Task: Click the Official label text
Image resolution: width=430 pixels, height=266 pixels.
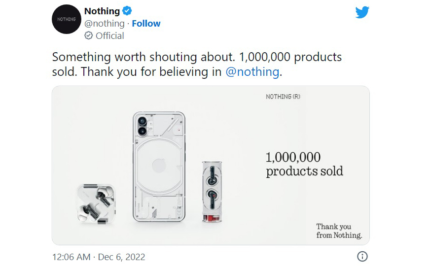Action: [x=110, y=35]
